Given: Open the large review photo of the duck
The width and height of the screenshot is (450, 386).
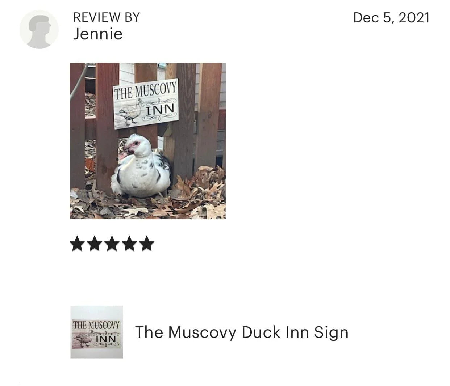Looking at the screenshot, I should (x=148, y=141).
